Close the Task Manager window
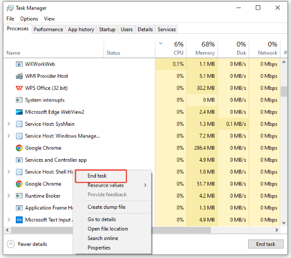This screenshot has height=258, width=291. [278, 8]
